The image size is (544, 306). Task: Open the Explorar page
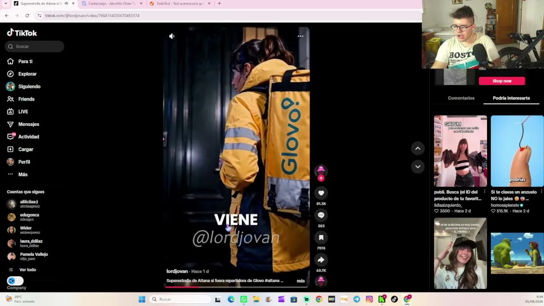point(22,74)
